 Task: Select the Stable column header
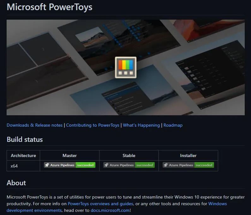129,155
